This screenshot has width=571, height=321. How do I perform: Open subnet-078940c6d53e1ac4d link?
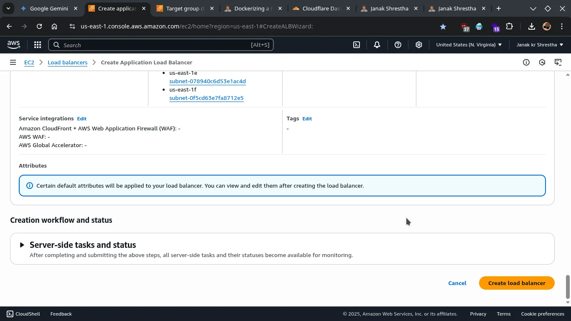pyautogui.click(x=207, y=81)
